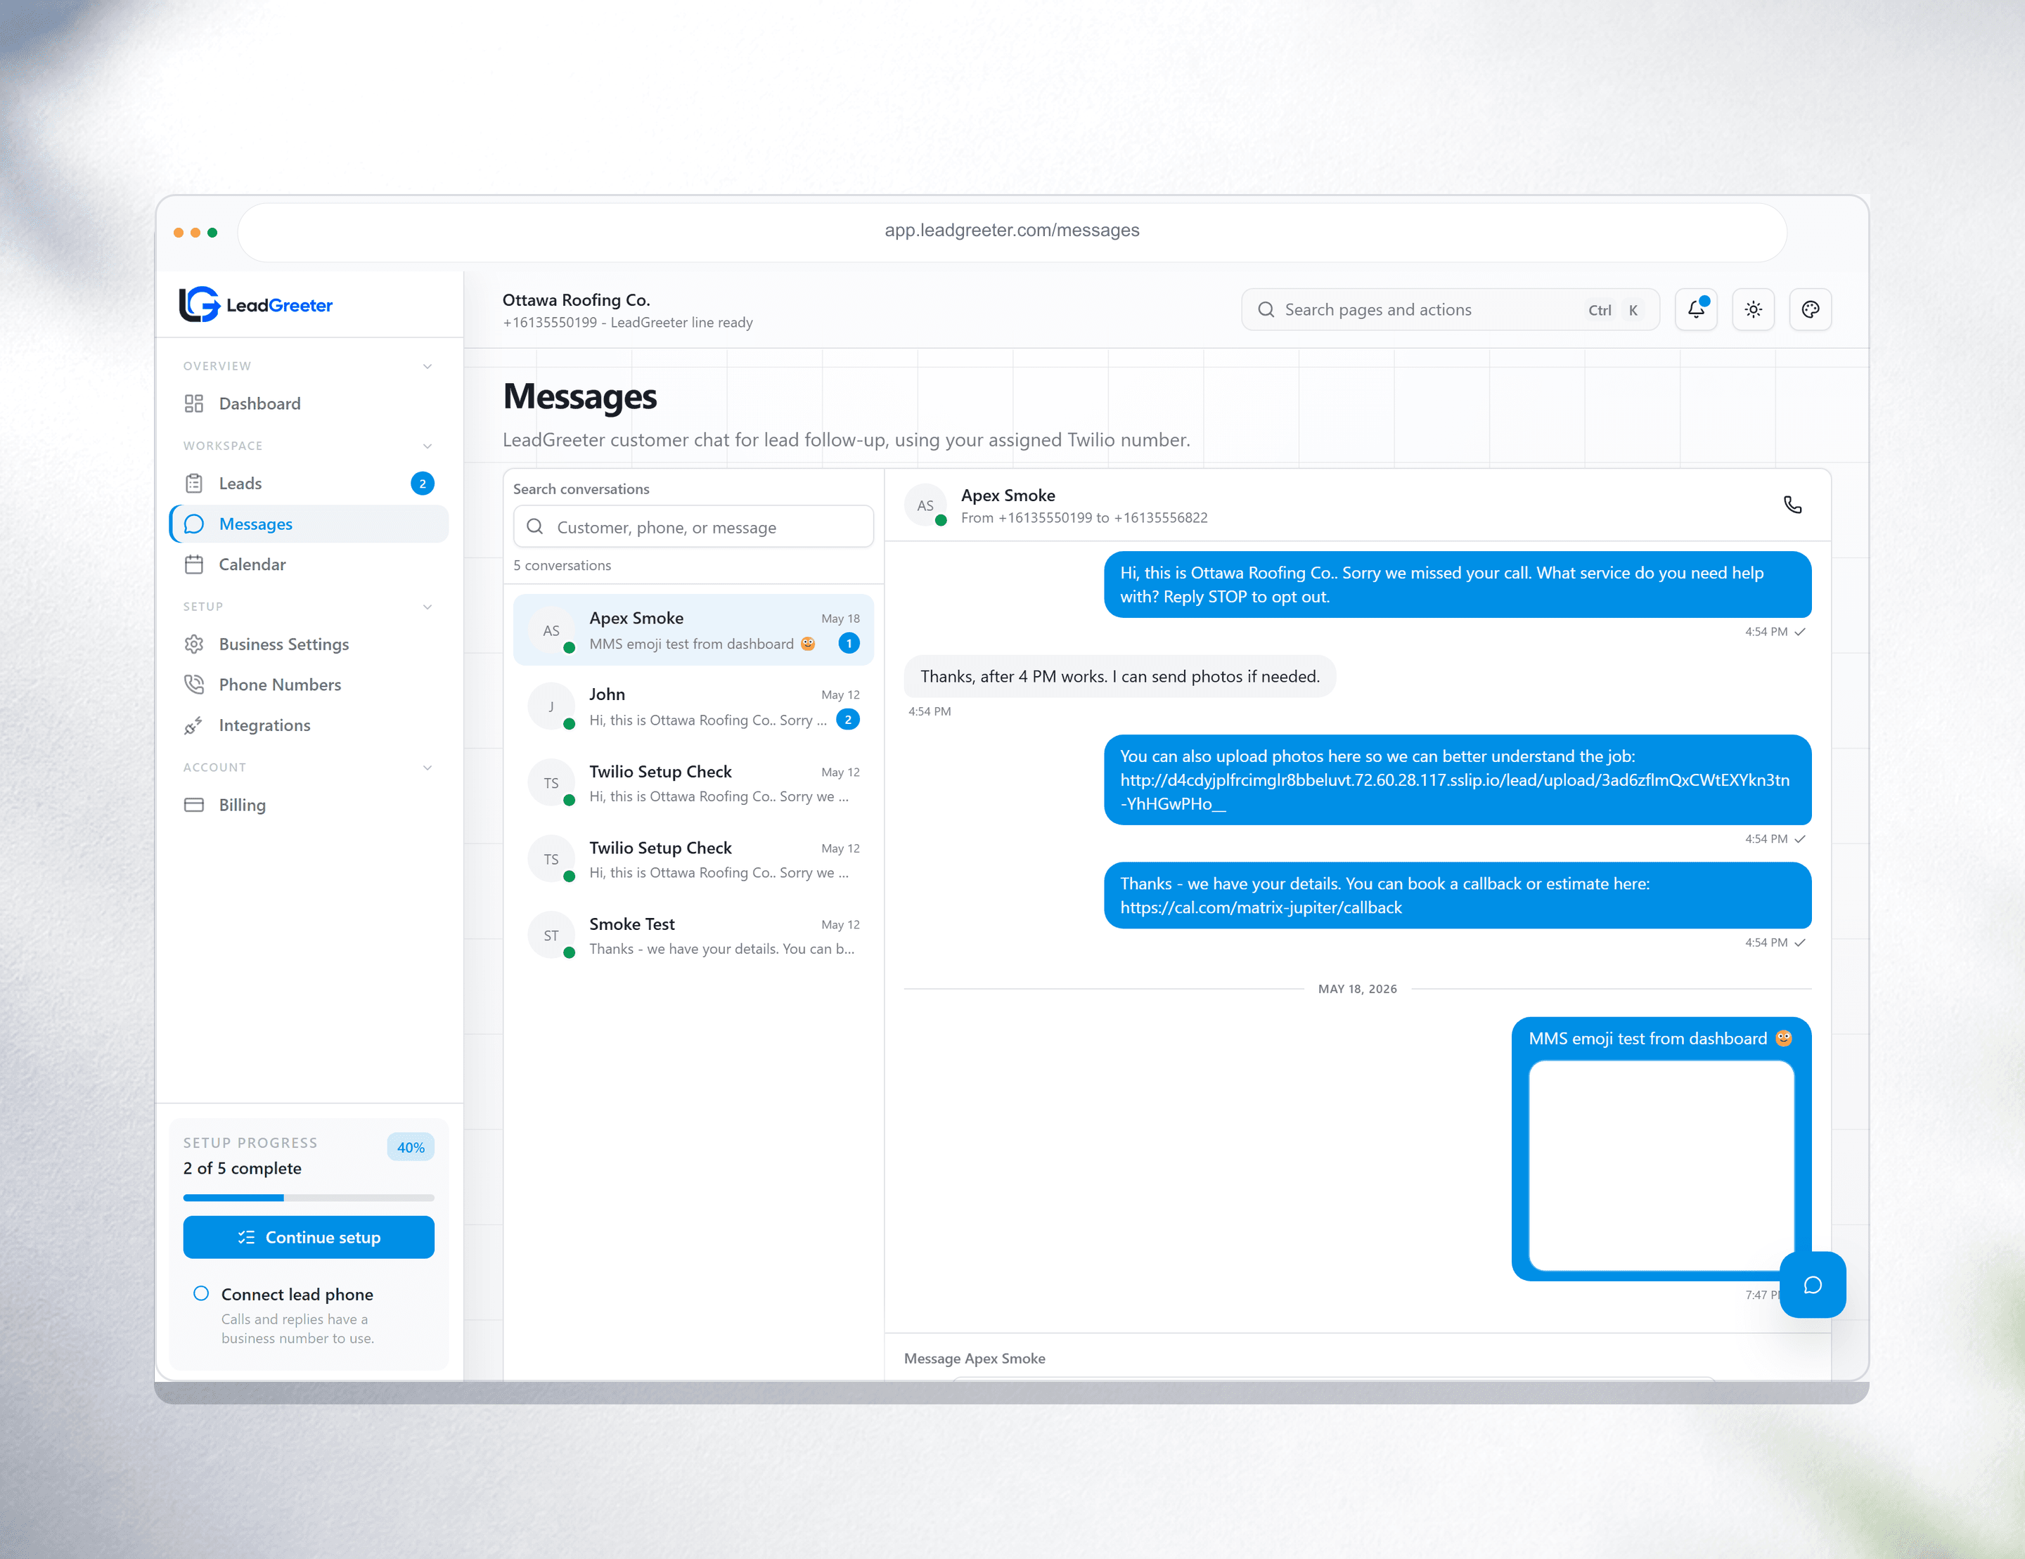Click the '5 conversations' count

click(562, 565)
